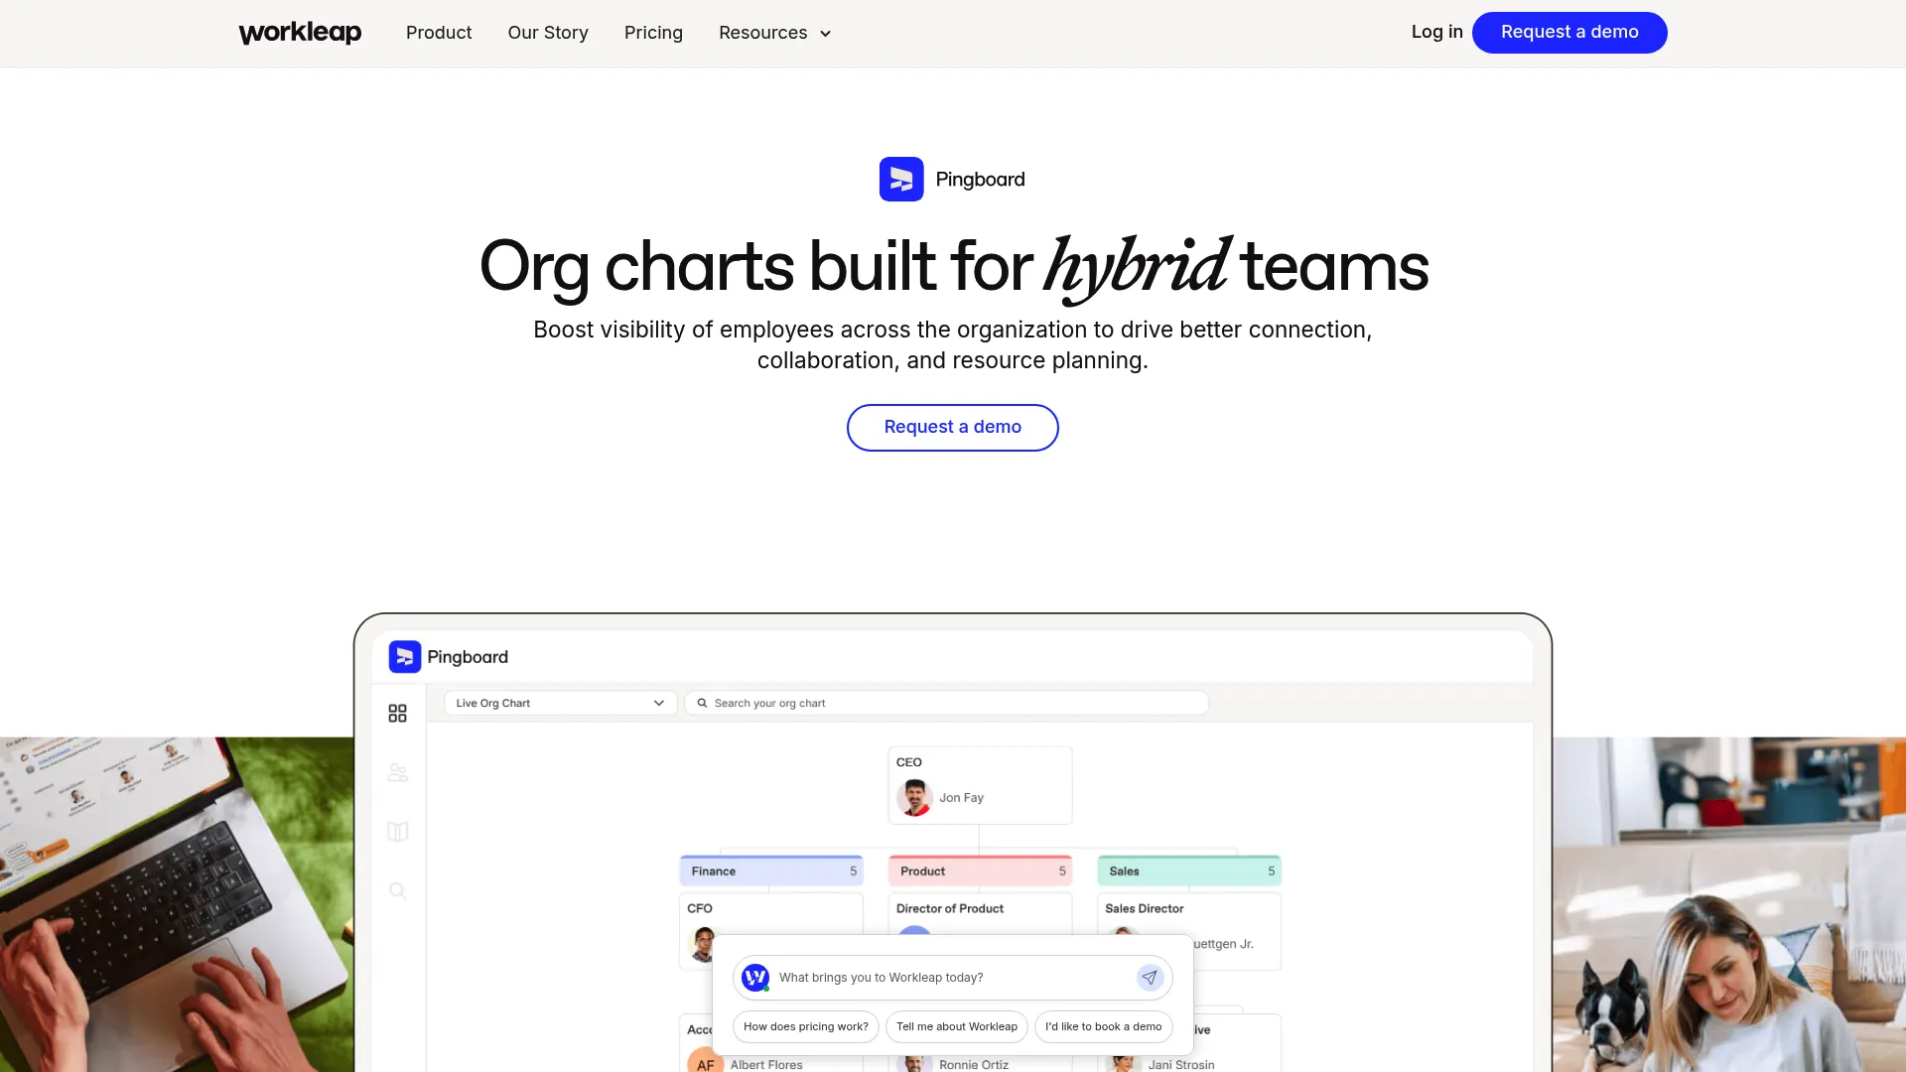Click the Director of Product card title
The width and height of the screenshot is (1906, 1072).
(x=949, y=908)
